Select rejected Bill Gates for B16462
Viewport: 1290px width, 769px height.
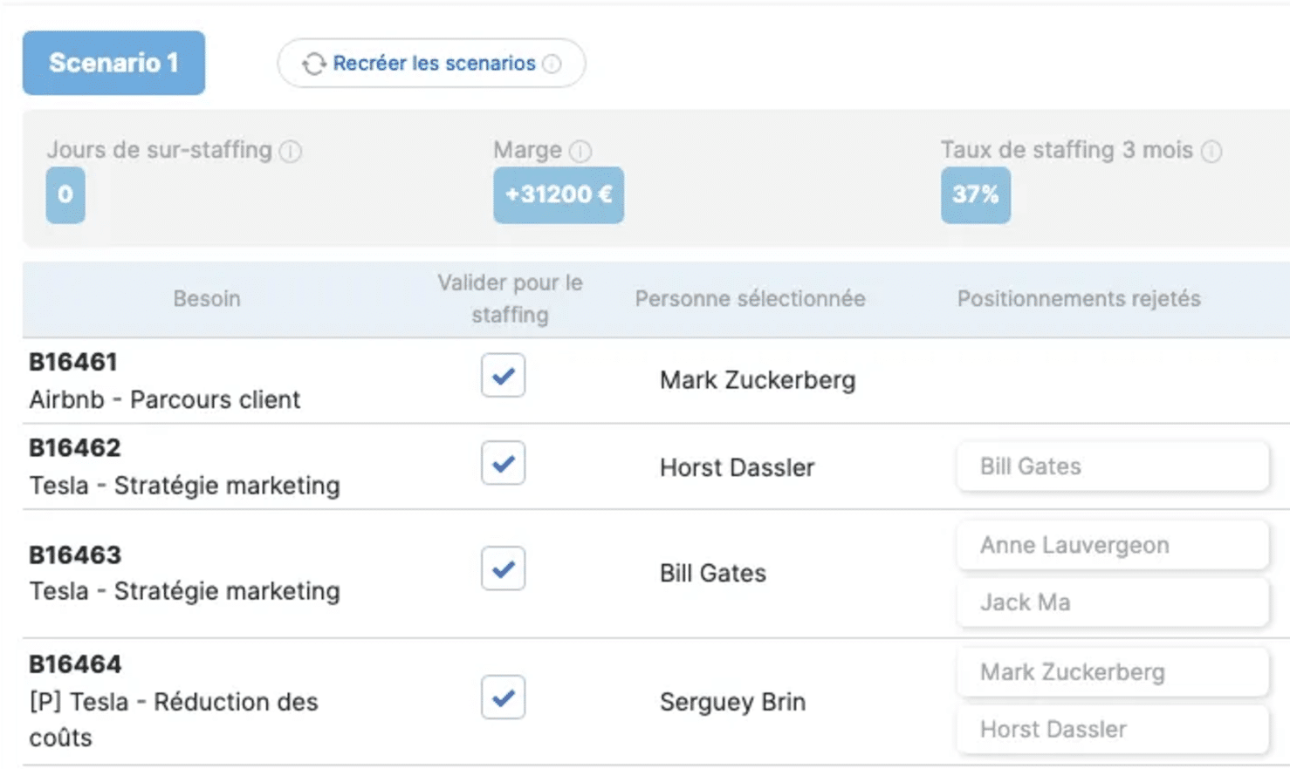click(x=1113, y=466)
